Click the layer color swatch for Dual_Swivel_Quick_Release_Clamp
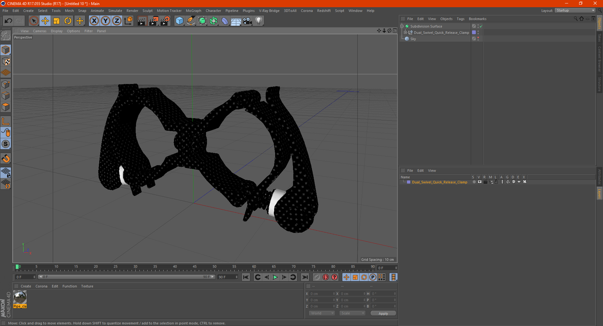Screen dimensions: 603x326 [409, 182]
